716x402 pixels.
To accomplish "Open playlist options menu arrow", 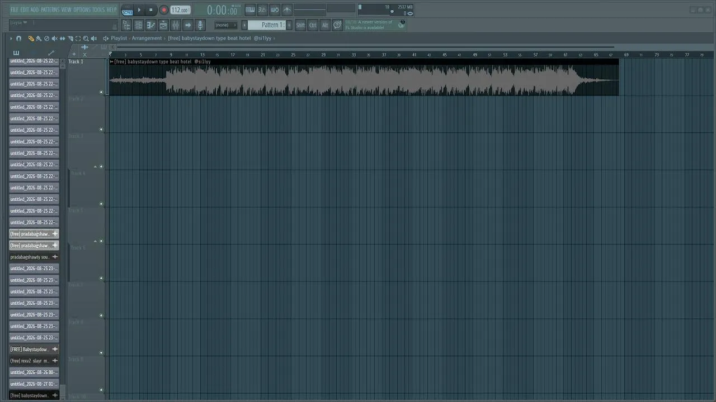I will click(x=11, y=39).
